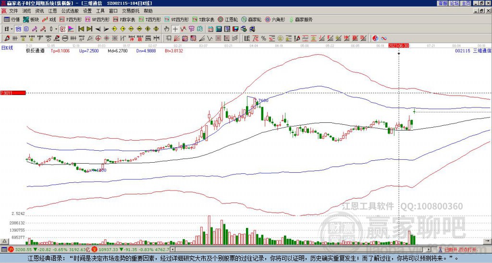The height and width of the screenshot is (263, 492).
Task: Open the 公式选股 menu
Action: click(70, 11)
